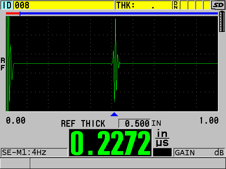Select the GAIN dB field

[x=199, y=152]
